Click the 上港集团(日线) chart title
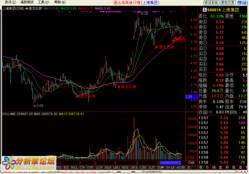249x174 pixels. click(13, 8)
